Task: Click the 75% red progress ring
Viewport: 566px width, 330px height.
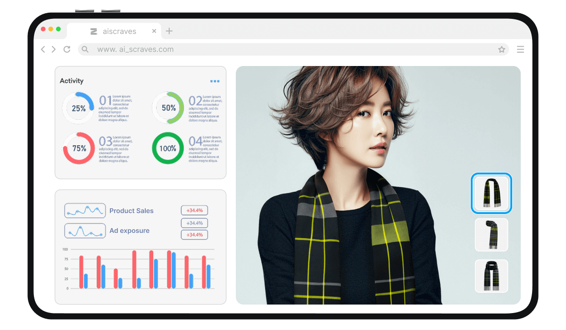Action: [x=79, y=148]
